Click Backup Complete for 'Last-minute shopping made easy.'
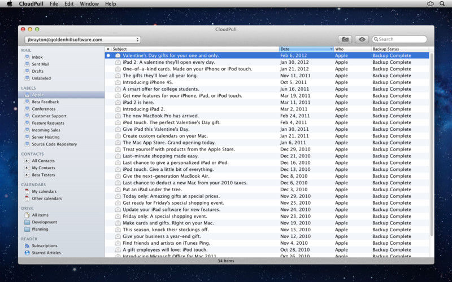452x282 pixels. coord(392,156)
